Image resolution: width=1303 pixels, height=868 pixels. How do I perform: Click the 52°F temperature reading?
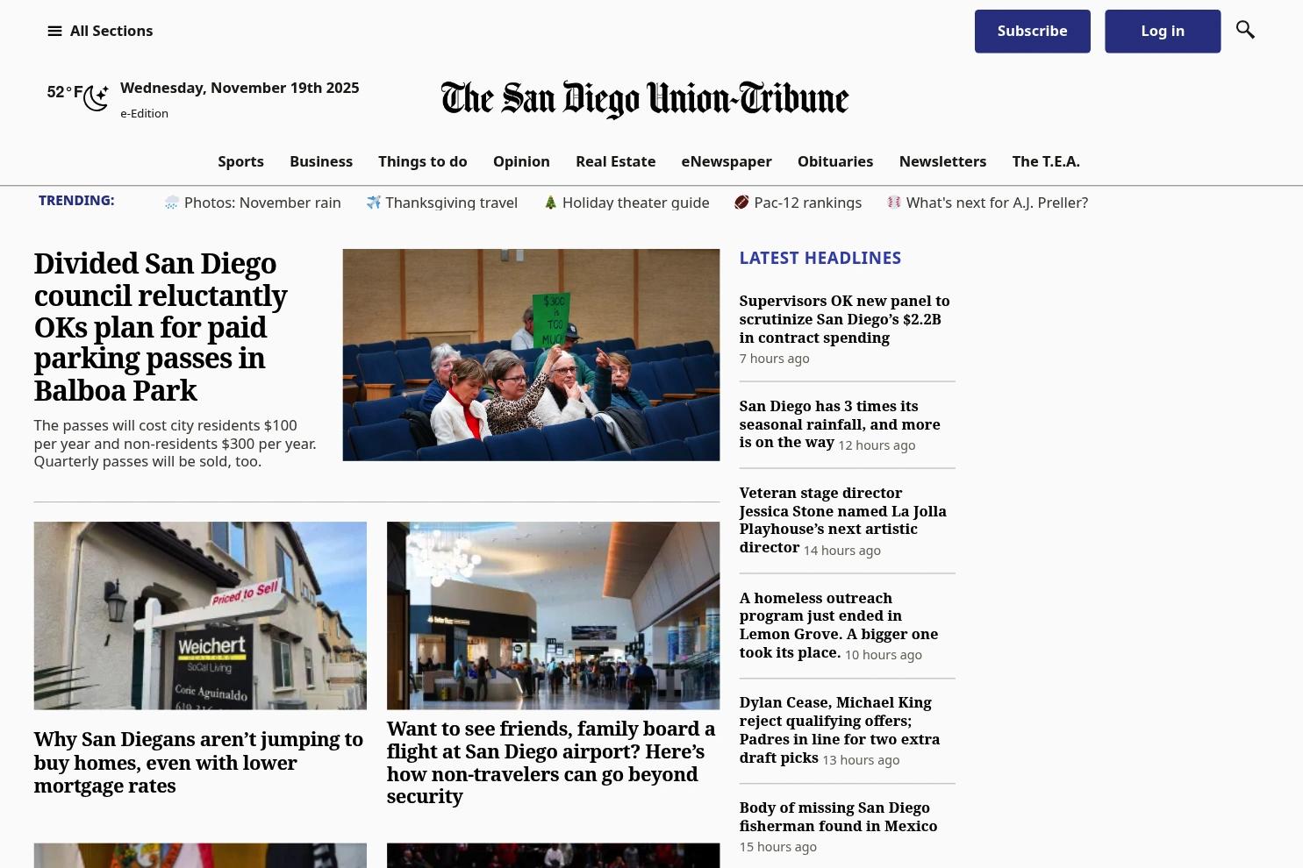(x=64, y=92)
